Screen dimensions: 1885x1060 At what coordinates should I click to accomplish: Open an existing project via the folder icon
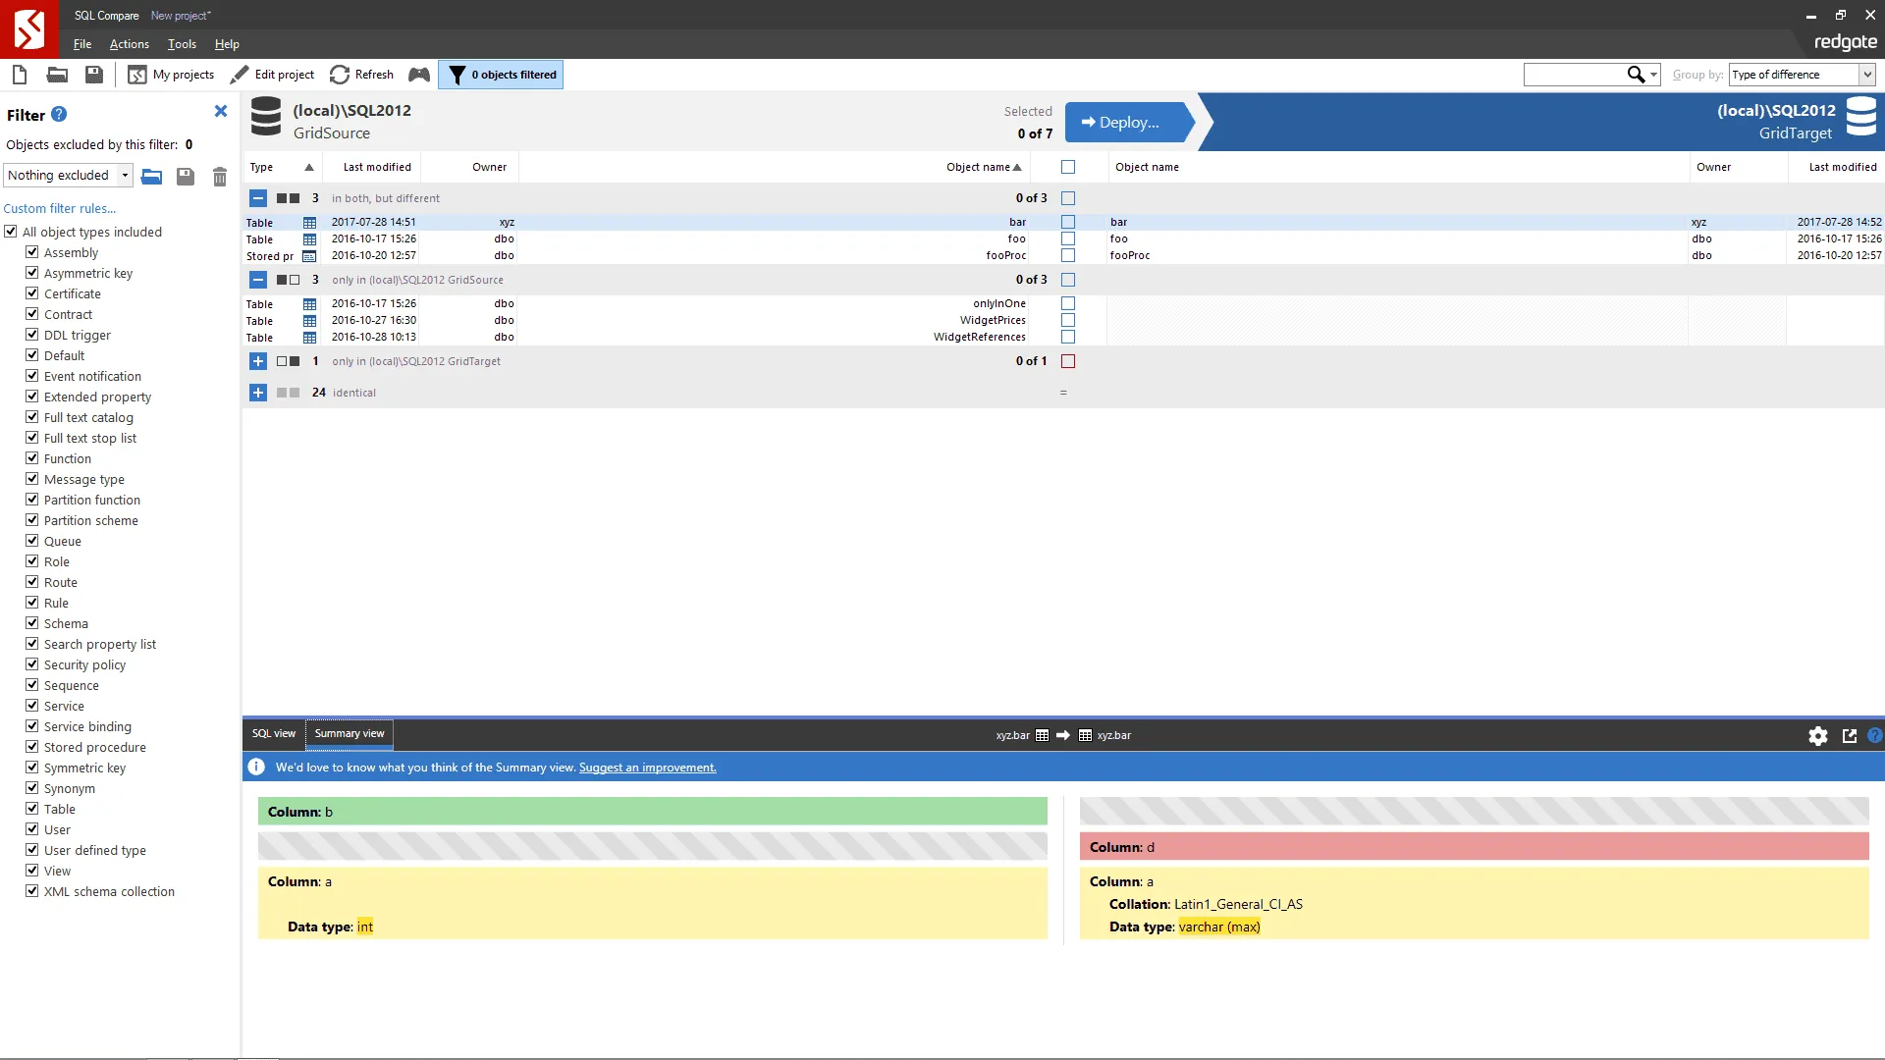coord(56,75)
